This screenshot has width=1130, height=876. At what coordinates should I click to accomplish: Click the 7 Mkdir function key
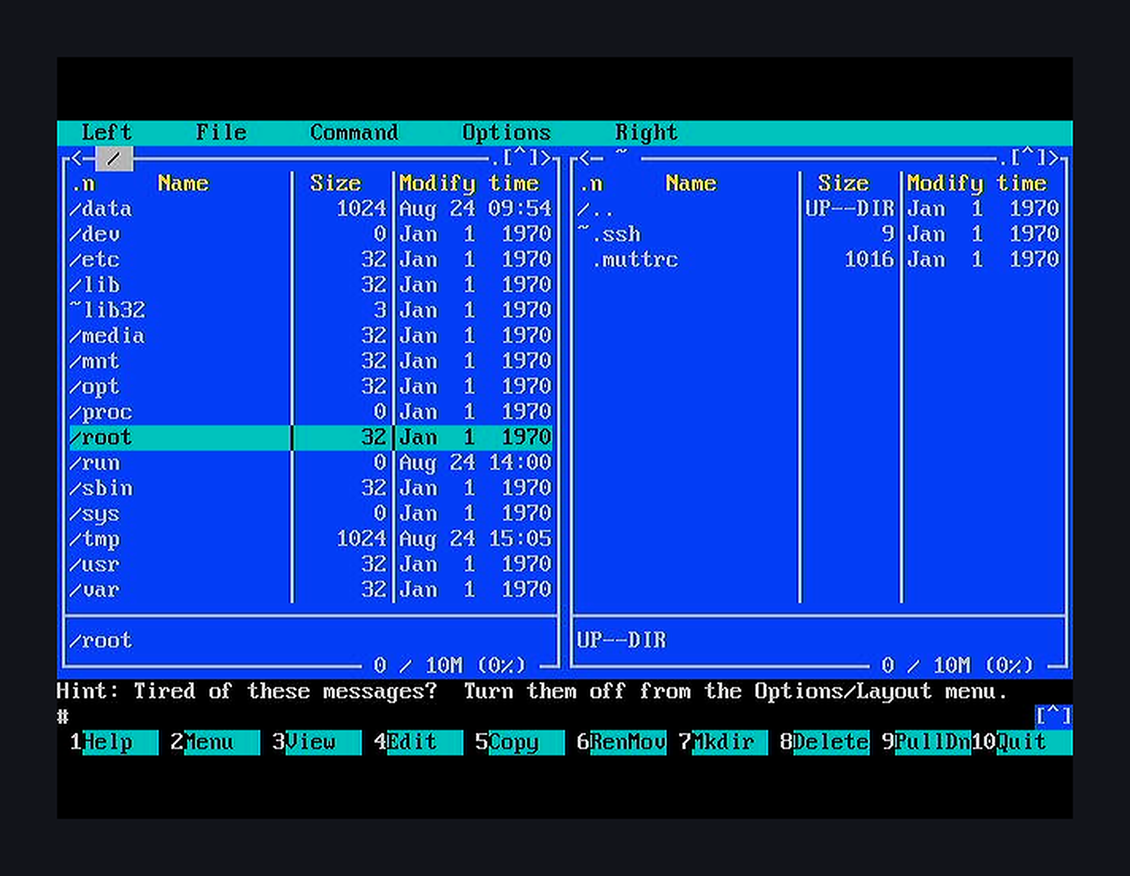coord(723,742)
